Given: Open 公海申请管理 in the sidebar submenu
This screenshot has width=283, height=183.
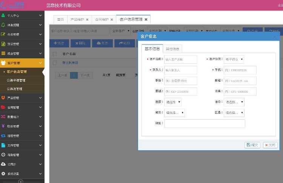Looking at the screenshot, I should coord(16,80).
